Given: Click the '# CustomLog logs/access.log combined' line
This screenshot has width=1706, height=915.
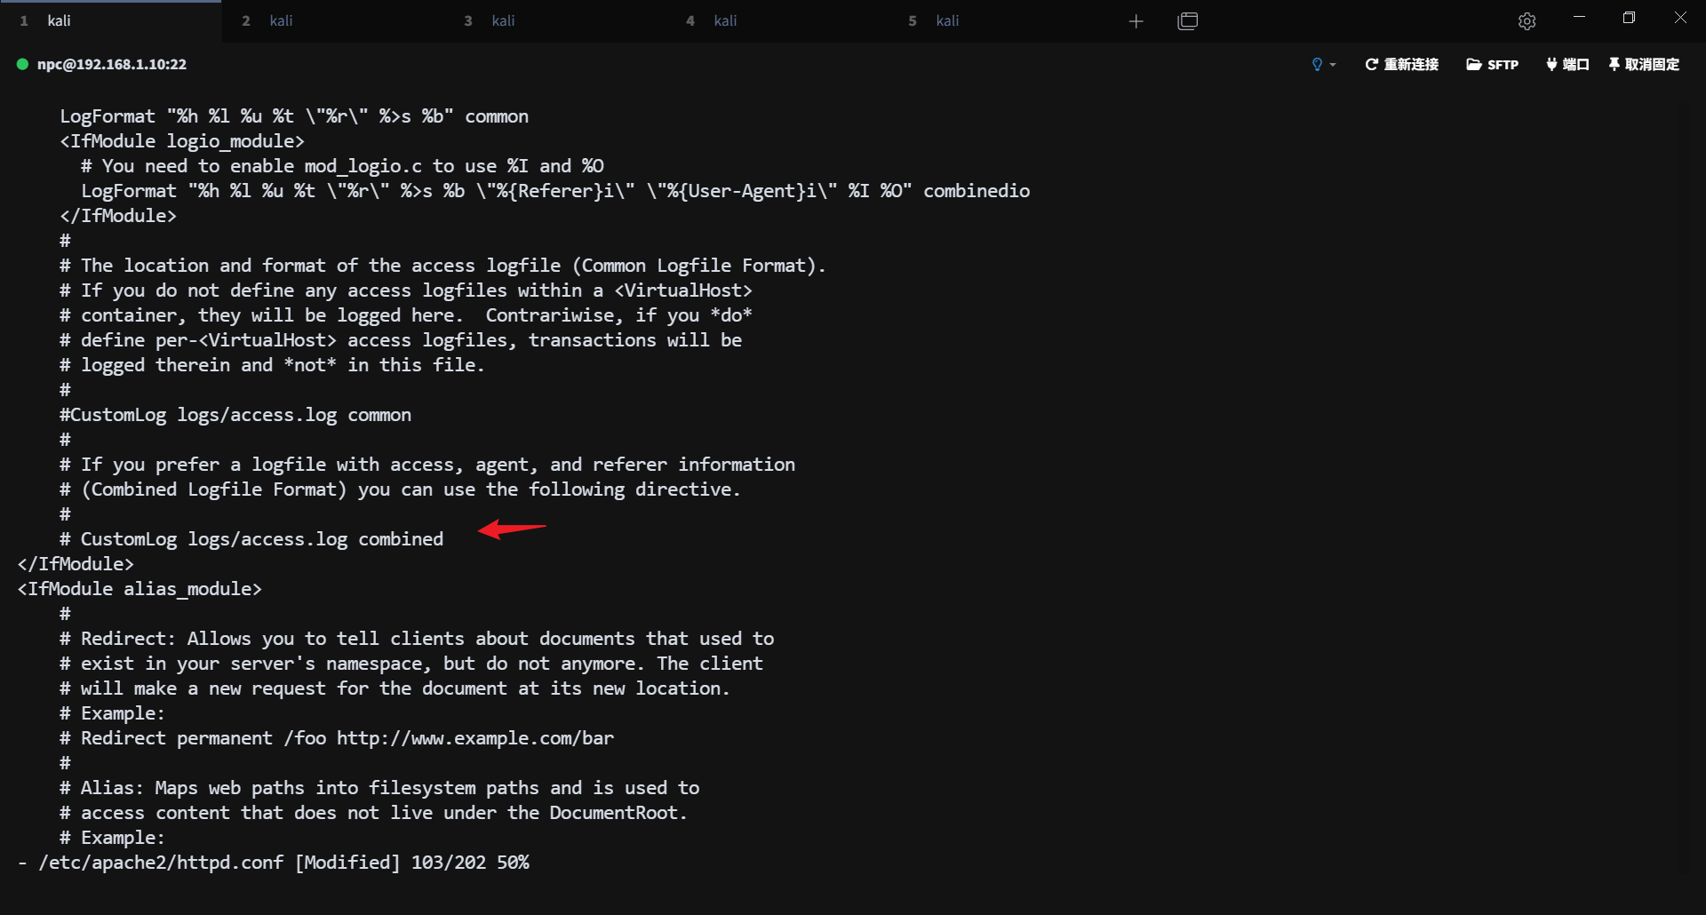Looking at the screenshot, I should 251,539.
